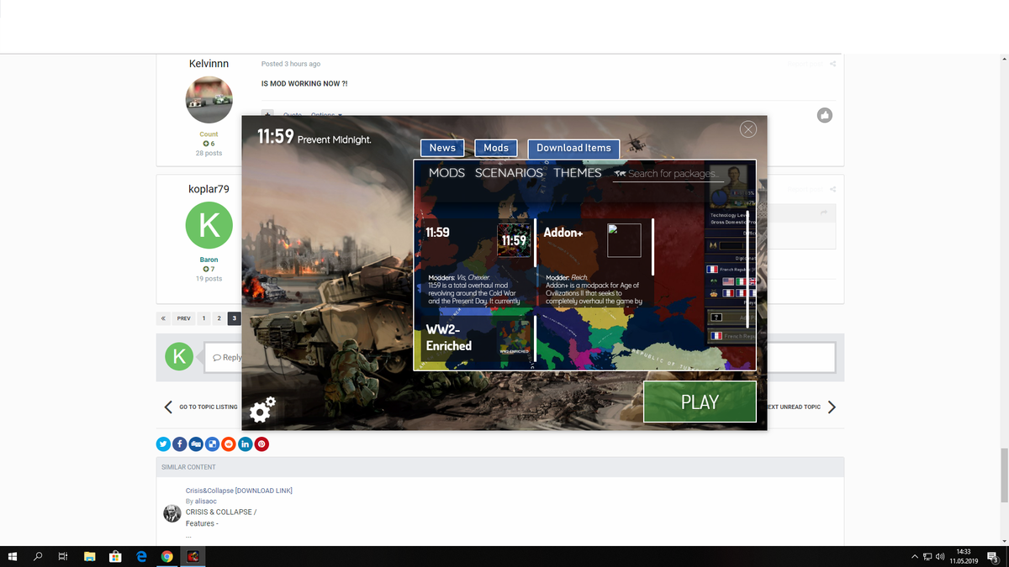
Task: Open the next unread topic arrow
Action: (x=832, y=407)
